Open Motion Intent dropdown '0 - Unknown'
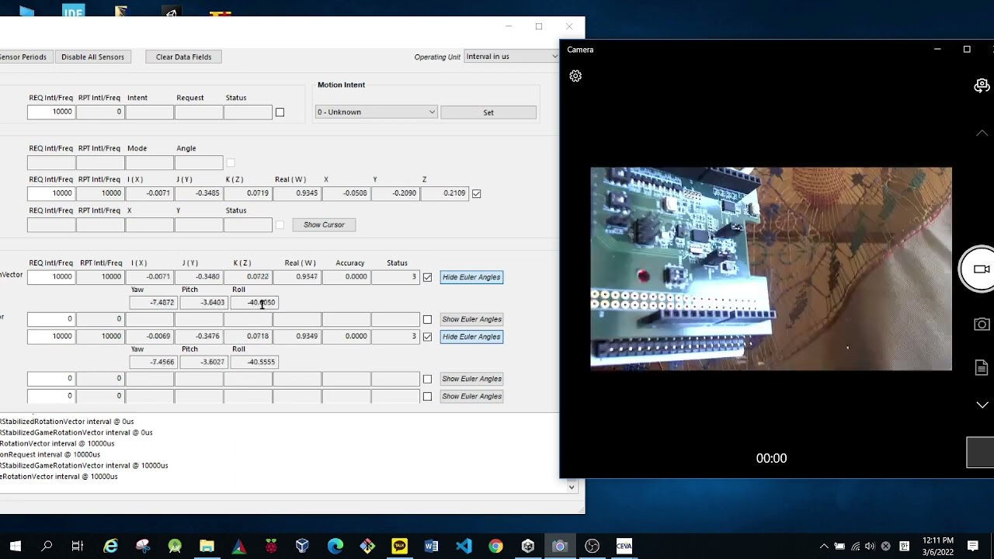The width and height of the screenshot is (994, 559). tap(376, 112)
